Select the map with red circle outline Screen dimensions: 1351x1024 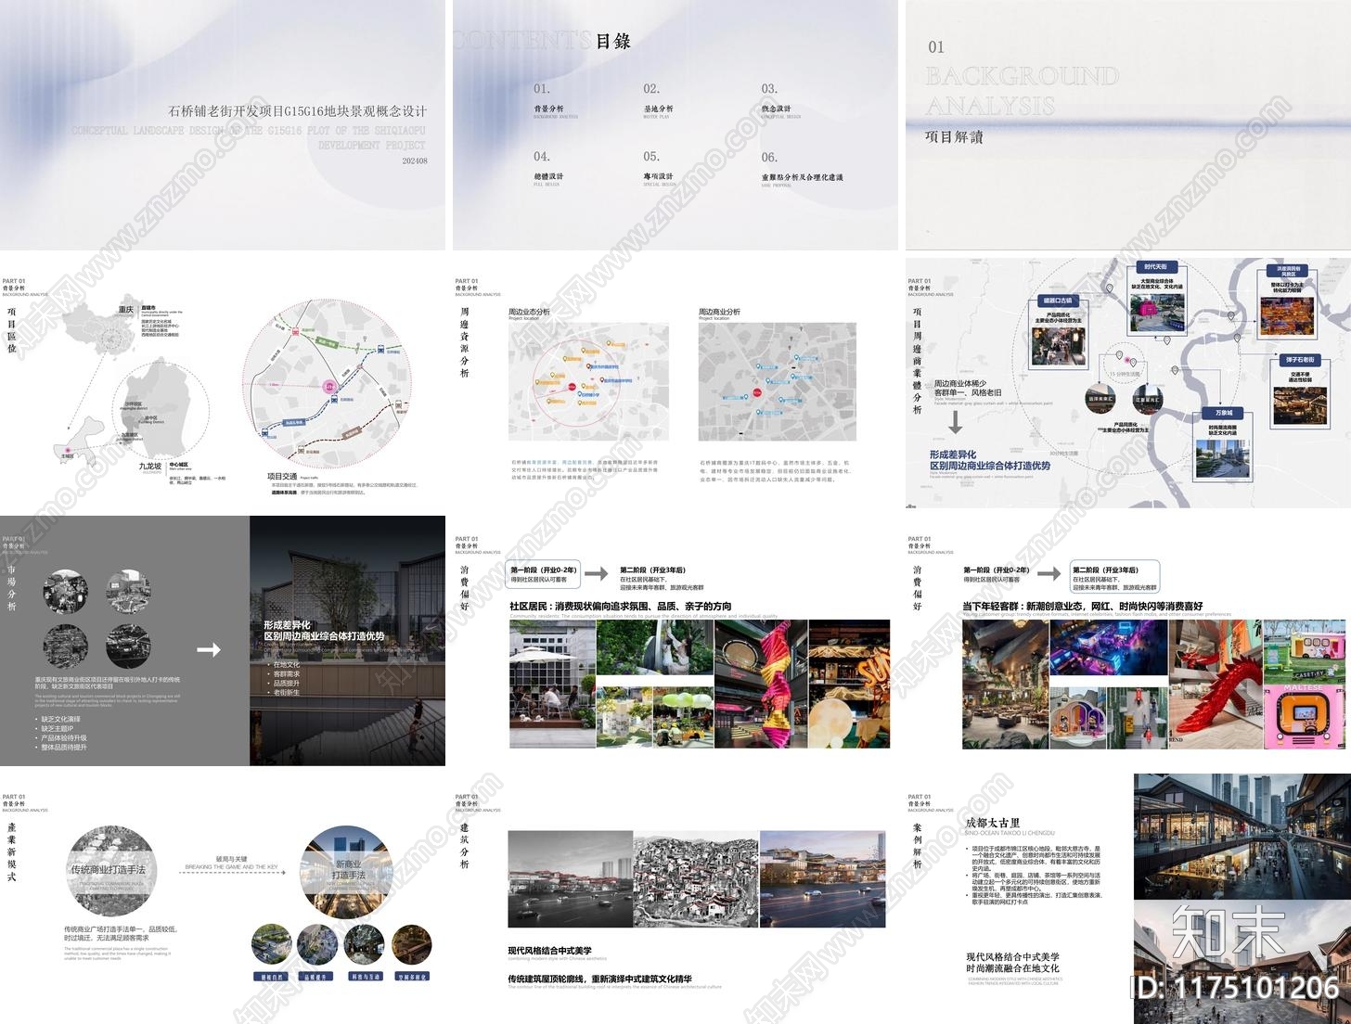588,382
